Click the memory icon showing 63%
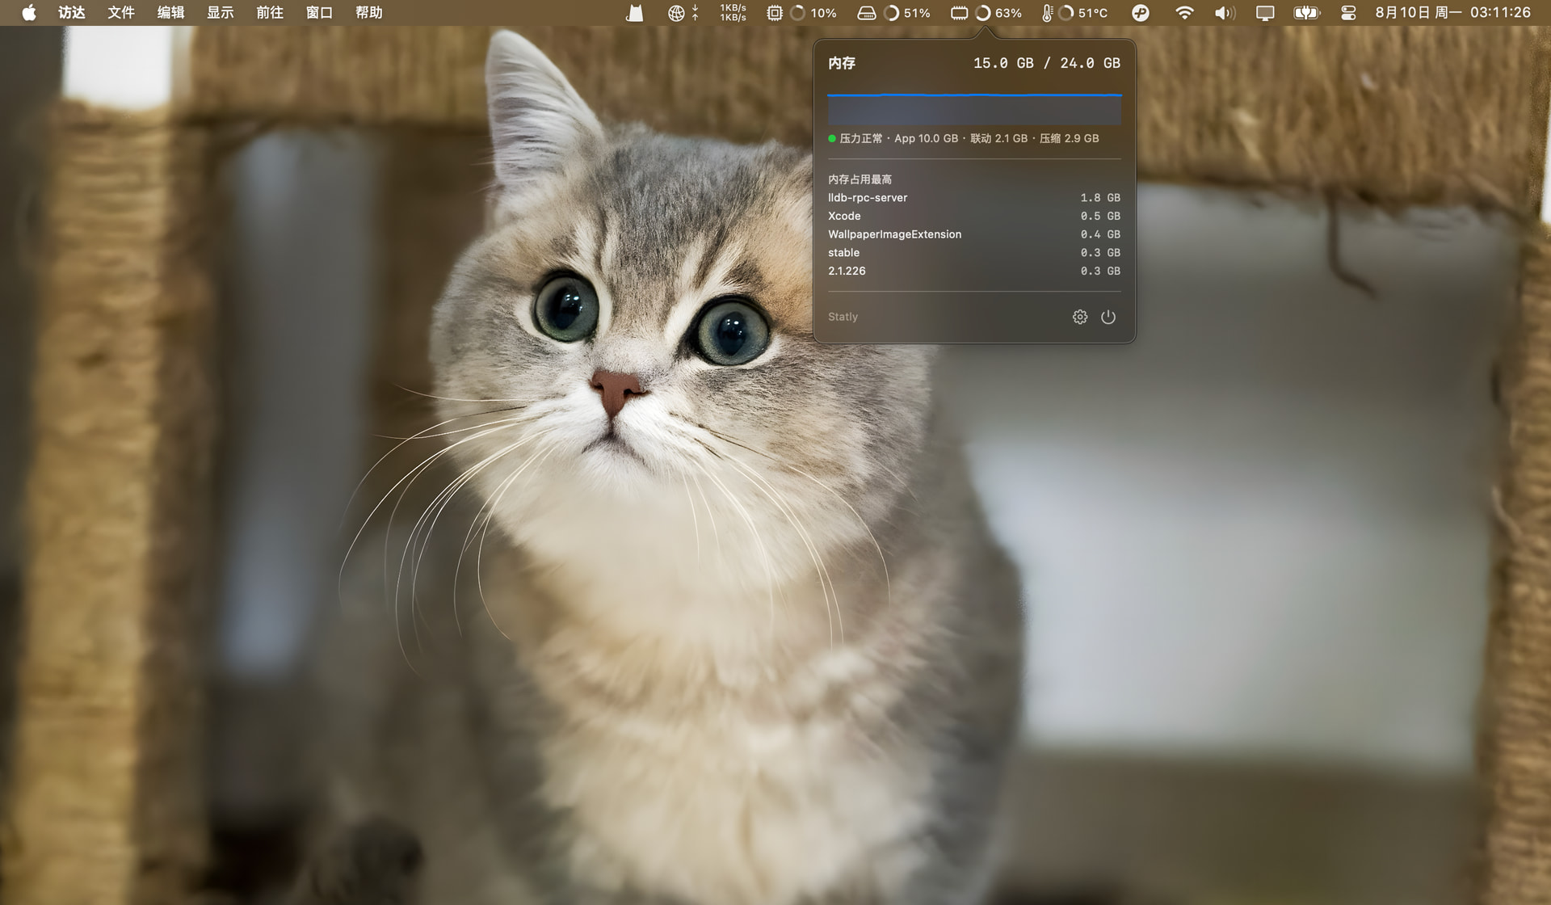 (959, 13)
